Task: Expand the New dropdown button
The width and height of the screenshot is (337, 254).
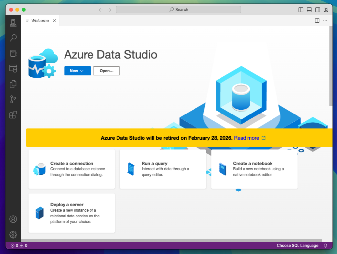Action: pos(77,71)
